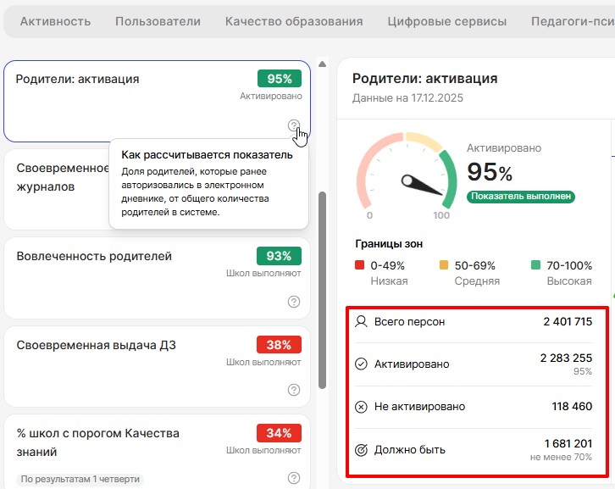This screenshot has height=489, width=615.
Task: Click help icon on Родители: активация card
Action: 294,126
